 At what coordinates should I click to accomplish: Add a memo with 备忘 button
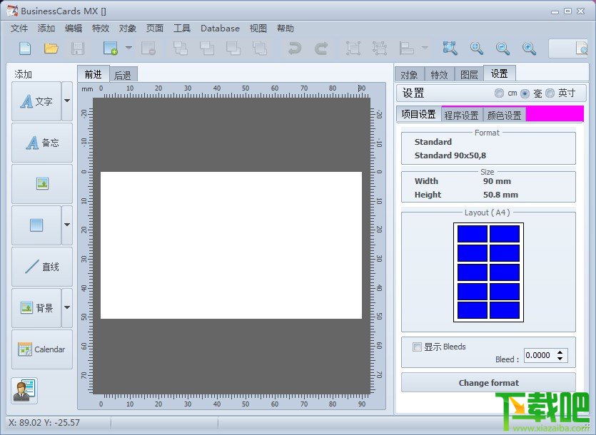(42, 143)
